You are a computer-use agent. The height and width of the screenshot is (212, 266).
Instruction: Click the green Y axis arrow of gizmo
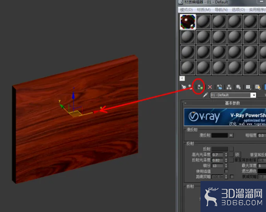click(x=62, y=106)
